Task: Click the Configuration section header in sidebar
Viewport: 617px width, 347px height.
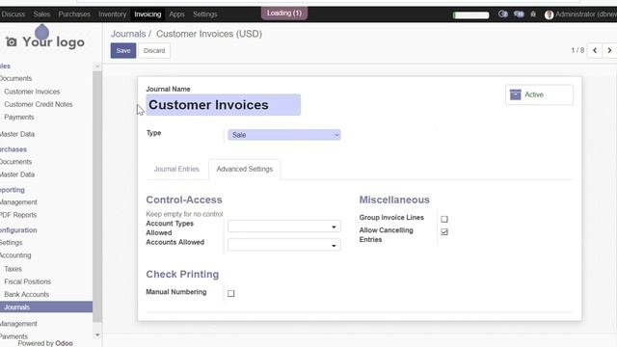Action: 18,230
